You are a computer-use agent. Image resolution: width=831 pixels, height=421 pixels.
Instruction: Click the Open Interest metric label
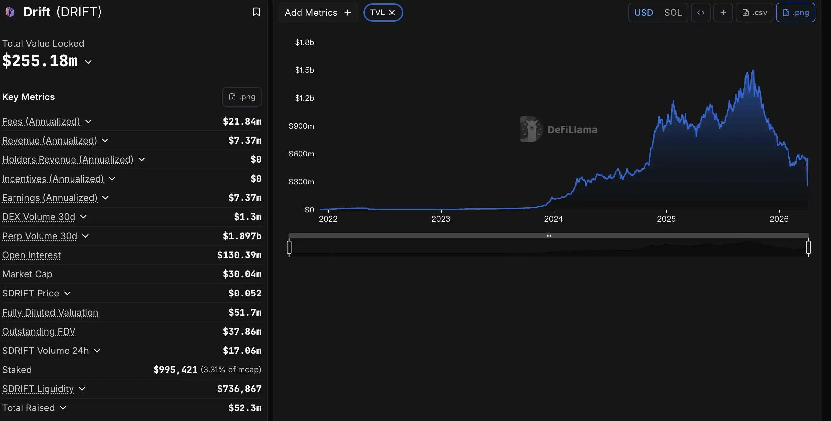point(31,255)
